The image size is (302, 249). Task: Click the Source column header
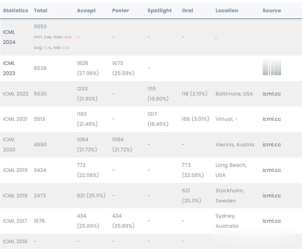point(272,11)
